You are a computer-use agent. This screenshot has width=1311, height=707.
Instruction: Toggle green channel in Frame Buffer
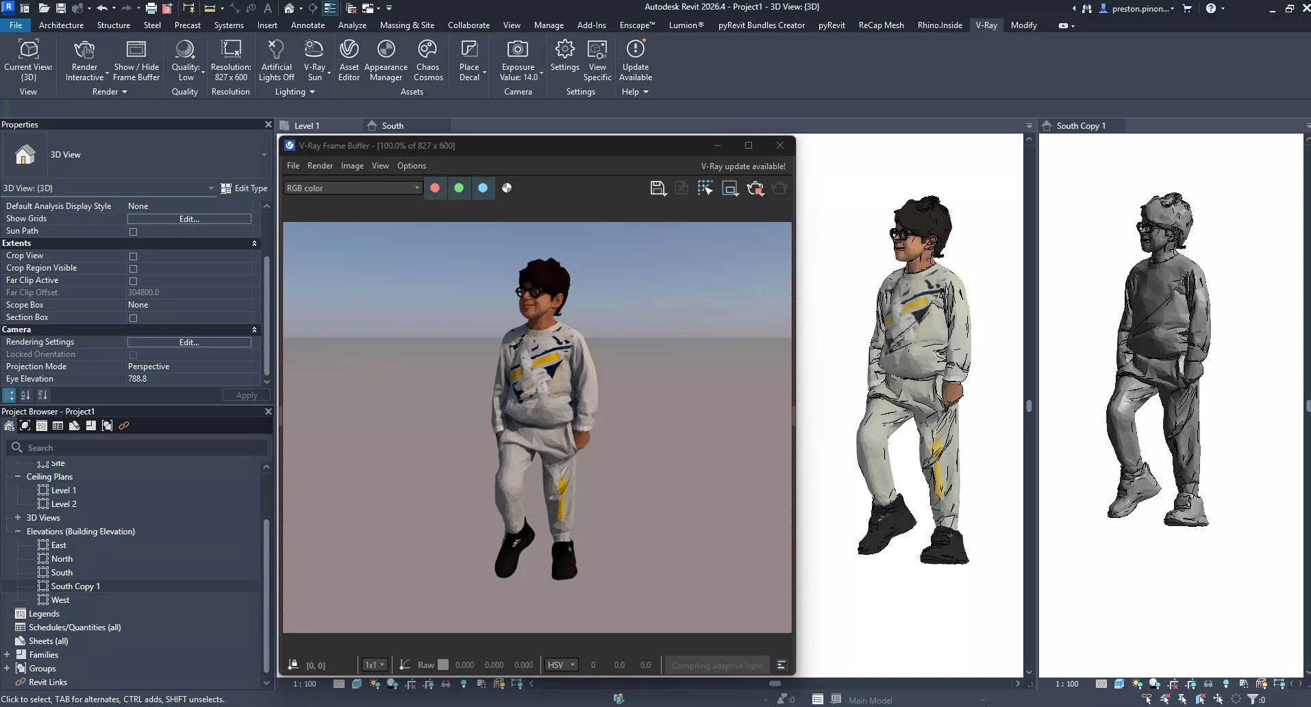pyautogui.click(x=458, y=188)
